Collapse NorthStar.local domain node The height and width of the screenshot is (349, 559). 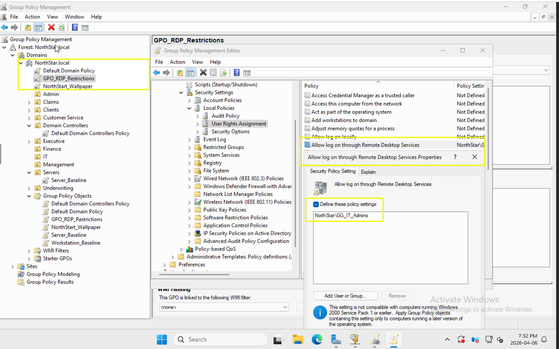tap(21, 63)
